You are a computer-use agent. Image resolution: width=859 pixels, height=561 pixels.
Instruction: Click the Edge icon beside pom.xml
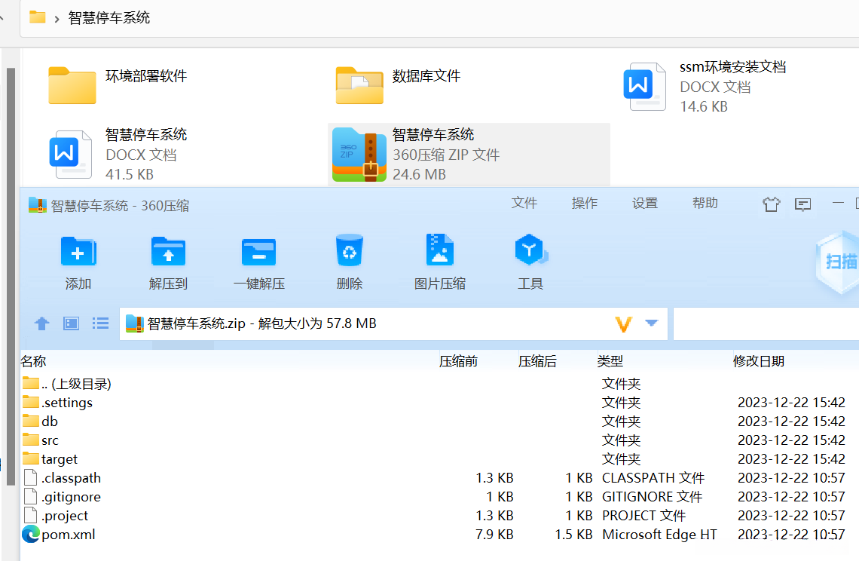[31, 534]
